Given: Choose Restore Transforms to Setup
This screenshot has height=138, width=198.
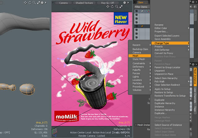Looking at the screenshot, I should click(170, 96).
